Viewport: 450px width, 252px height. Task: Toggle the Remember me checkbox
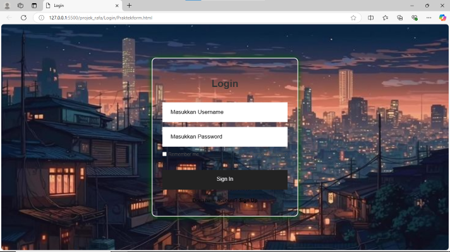(164, 154)
